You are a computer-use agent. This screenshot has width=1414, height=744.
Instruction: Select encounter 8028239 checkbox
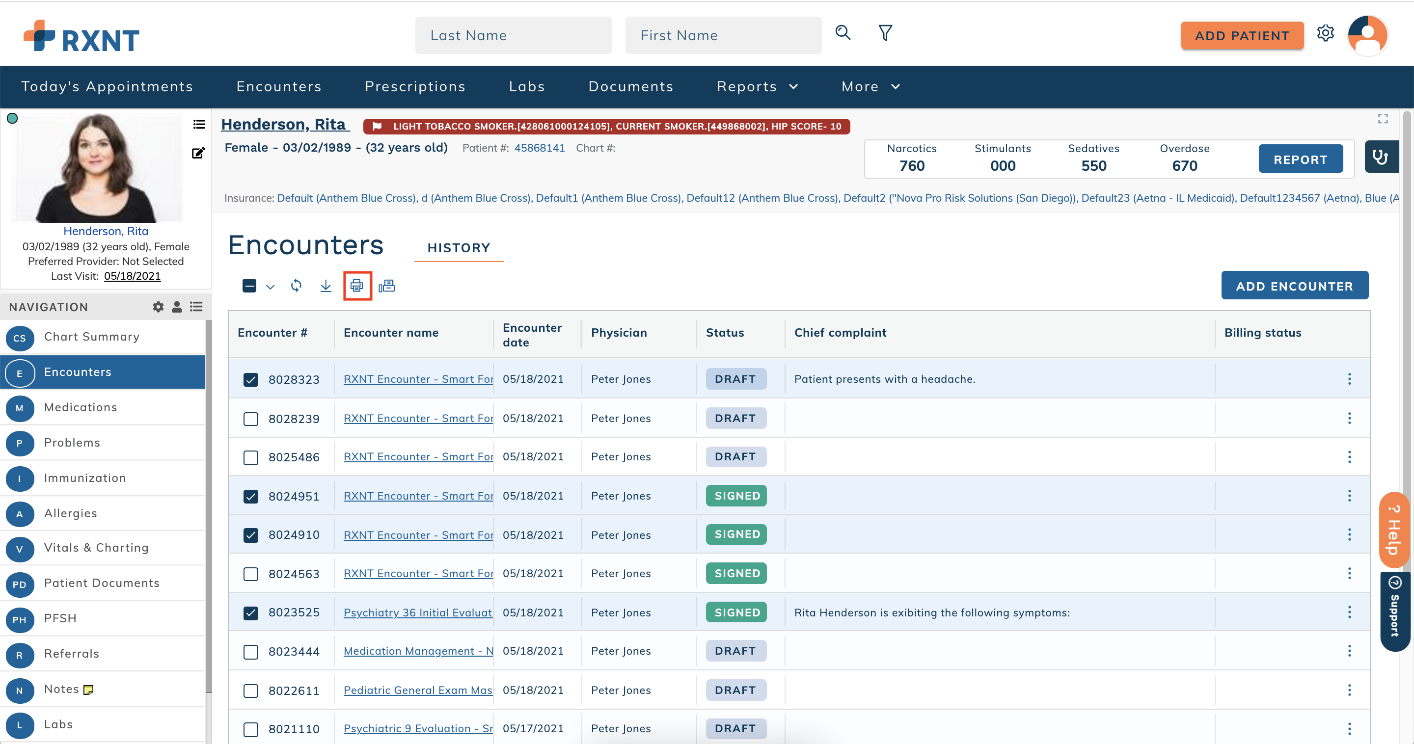tap(250, 419)
